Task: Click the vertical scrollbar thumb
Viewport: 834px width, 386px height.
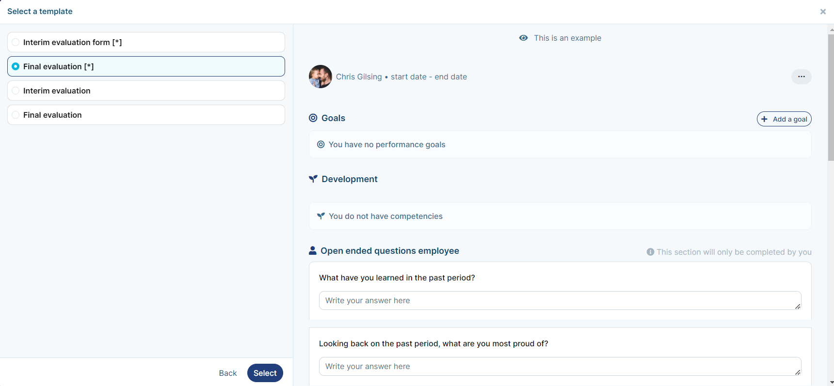Action: (x=831, y=97)
